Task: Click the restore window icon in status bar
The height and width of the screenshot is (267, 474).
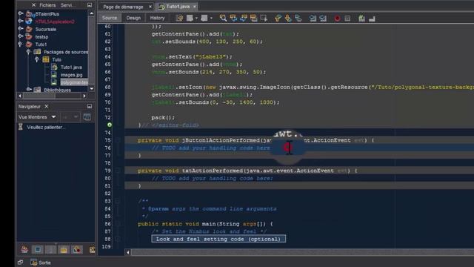Action: click(x=20, y=263)
